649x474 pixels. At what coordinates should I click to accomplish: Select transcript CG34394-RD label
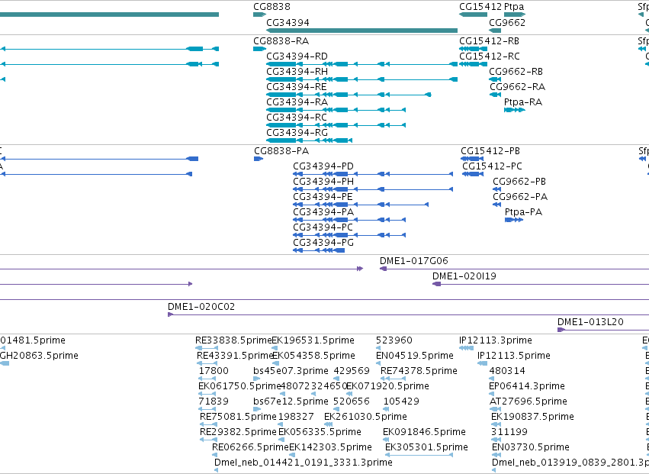pyautogui.click(x=297, y=56)
